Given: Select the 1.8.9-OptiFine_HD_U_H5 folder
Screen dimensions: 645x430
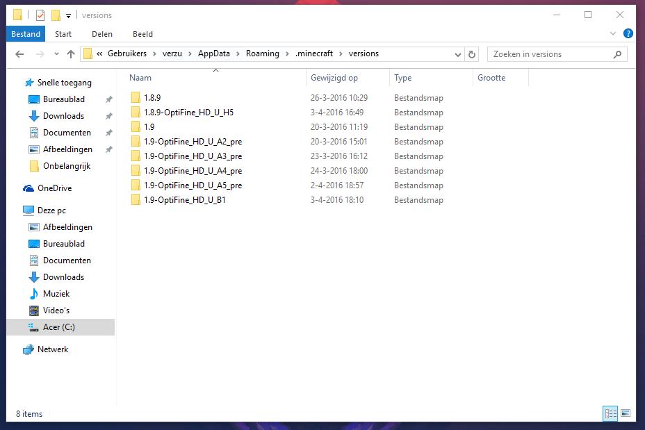Looking at the screenshot, I should (x=189, y=113).
